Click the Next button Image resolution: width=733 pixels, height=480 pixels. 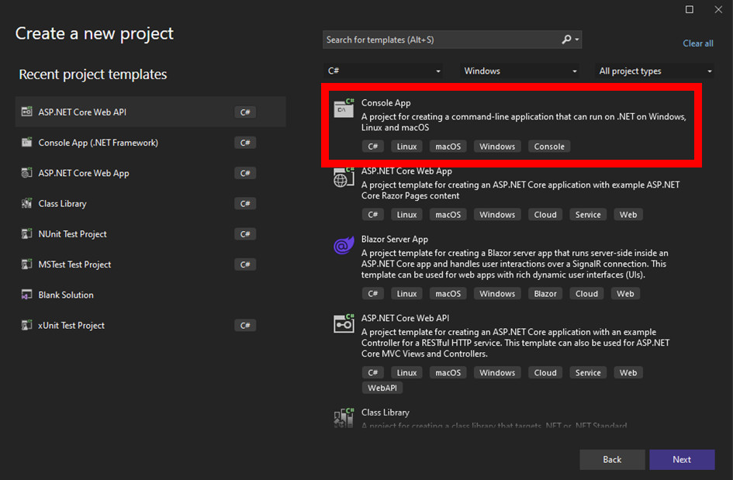682,459
